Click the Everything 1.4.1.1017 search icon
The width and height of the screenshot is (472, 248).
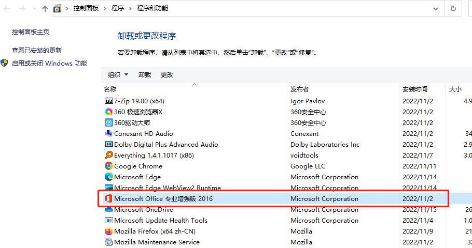pos(109,155)
